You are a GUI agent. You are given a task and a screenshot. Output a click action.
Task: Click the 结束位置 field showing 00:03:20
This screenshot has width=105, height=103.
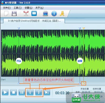(98, 92)
